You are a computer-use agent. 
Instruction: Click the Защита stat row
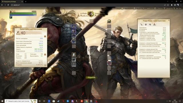pyautogui.click(x=29, y=49)
